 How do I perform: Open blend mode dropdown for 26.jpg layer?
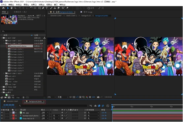click(45, 113)
